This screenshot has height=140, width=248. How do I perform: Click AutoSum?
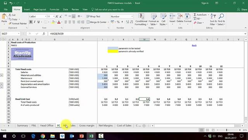point(200,15)
